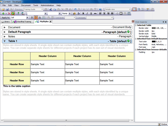Collapse Inherited from browser defaults section
The height and width of the screenshot is (126, 168).
pyautogui.click(x=136, y=50)
